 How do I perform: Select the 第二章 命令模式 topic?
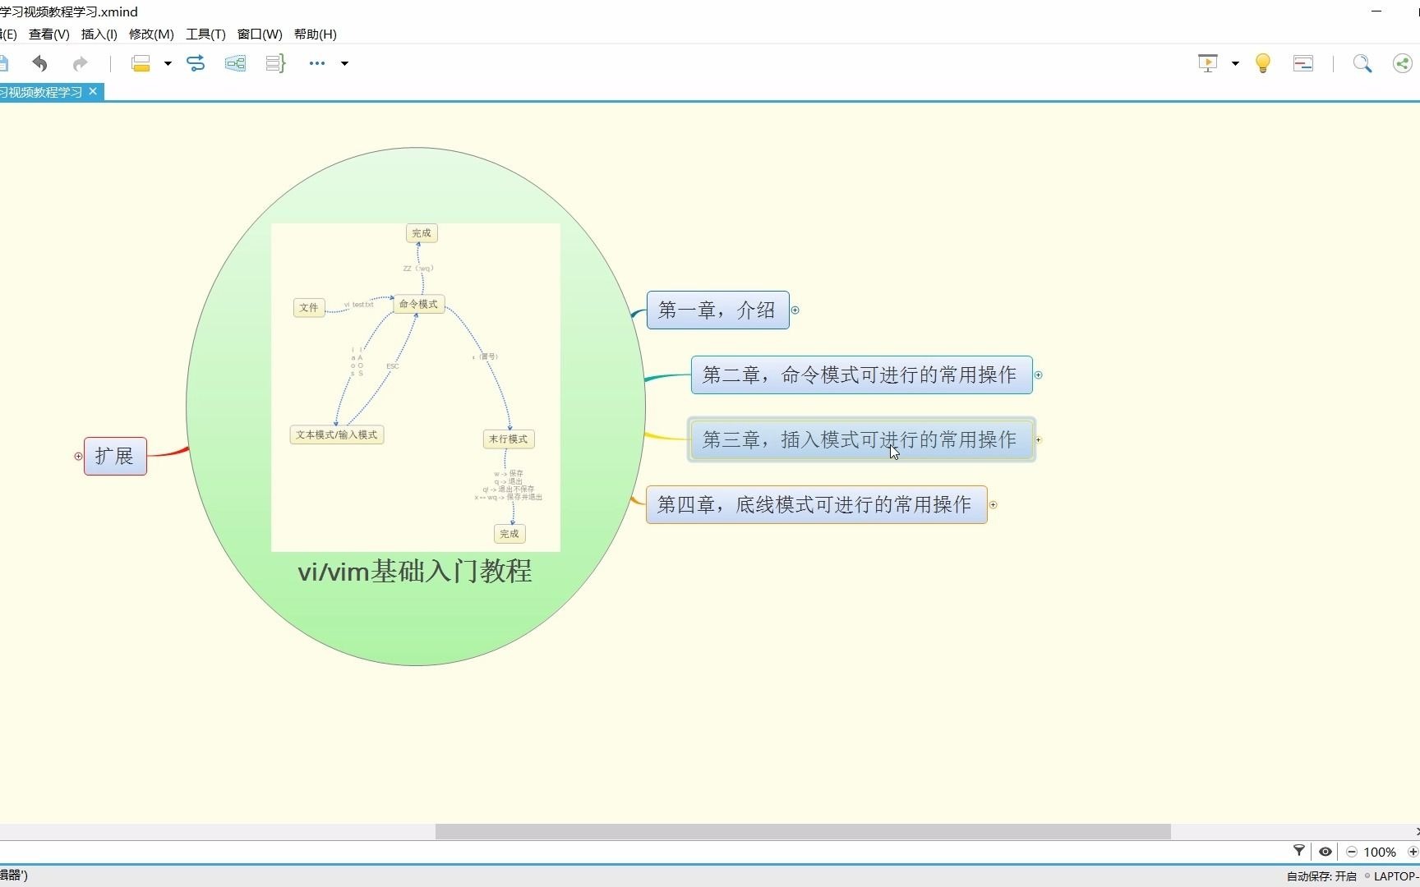861,375
